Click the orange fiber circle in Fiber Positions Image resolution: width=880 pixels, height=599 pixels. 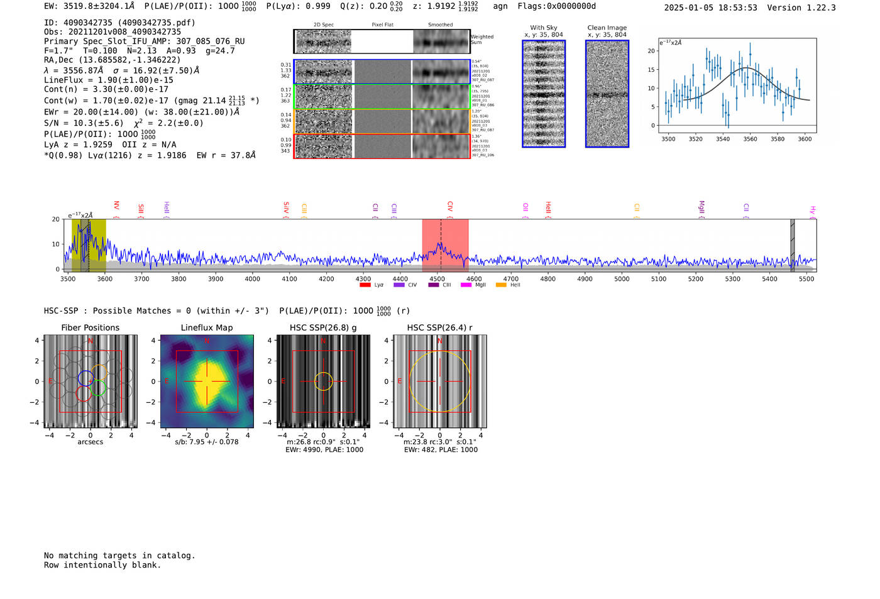point(99,372)
